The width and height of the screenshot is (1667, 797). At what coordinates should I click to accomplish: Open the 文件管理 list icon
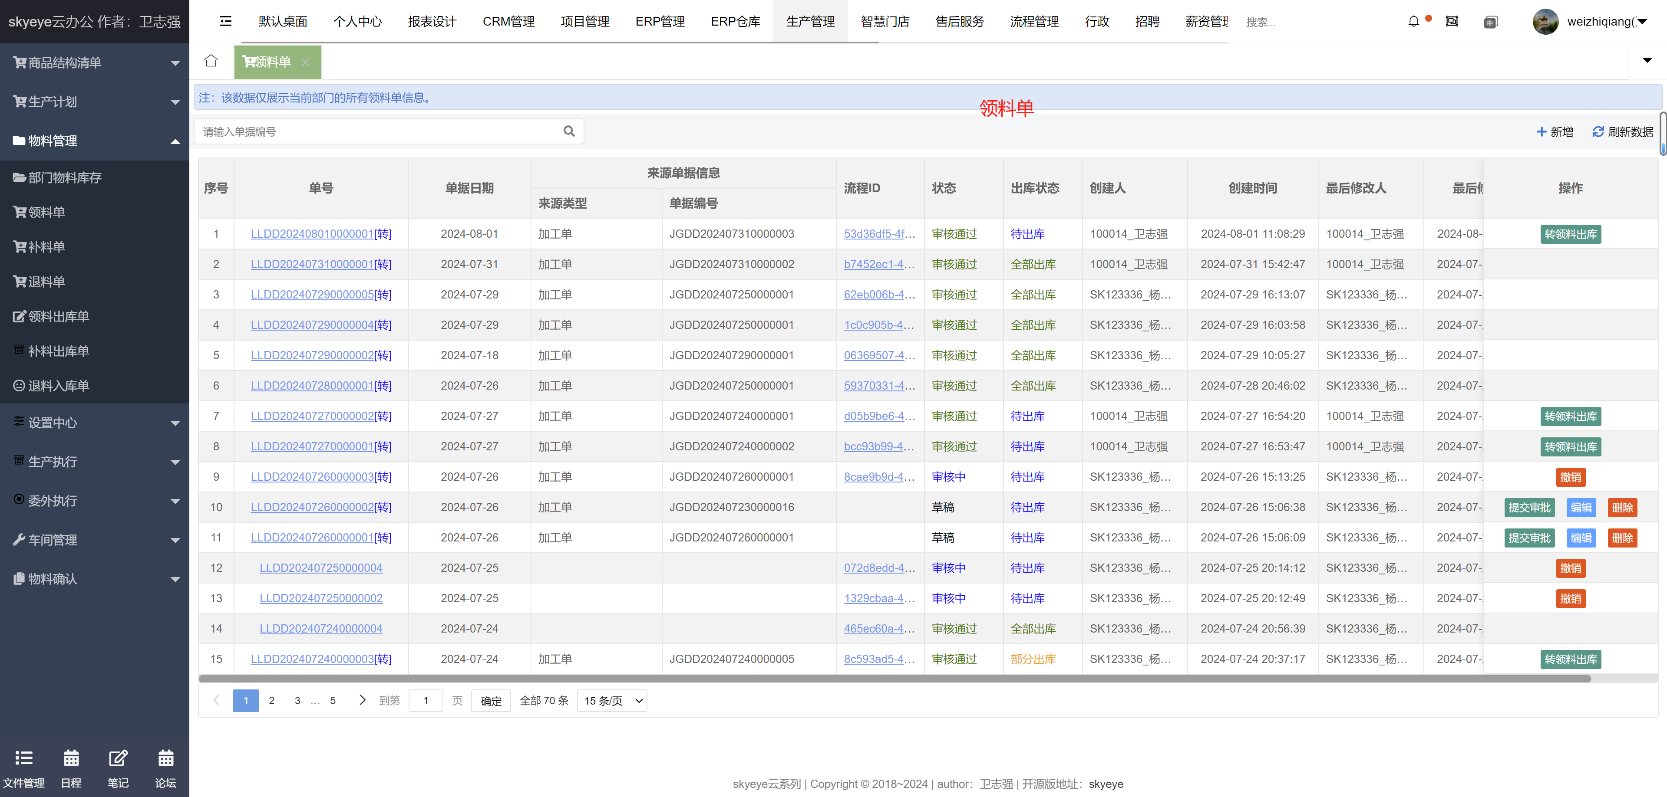[x=24, y=758]
